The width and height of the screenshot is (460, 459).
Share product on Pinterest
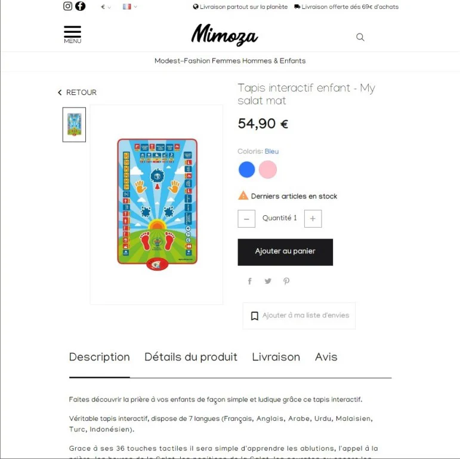pyautogui.click(x=286, y=281)
